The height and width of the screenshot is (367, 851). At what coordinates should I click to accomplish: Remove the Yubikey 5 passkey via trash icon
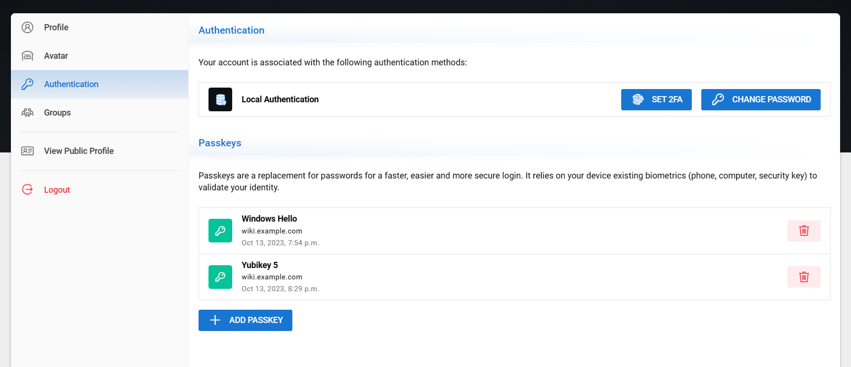pos(804,277)
